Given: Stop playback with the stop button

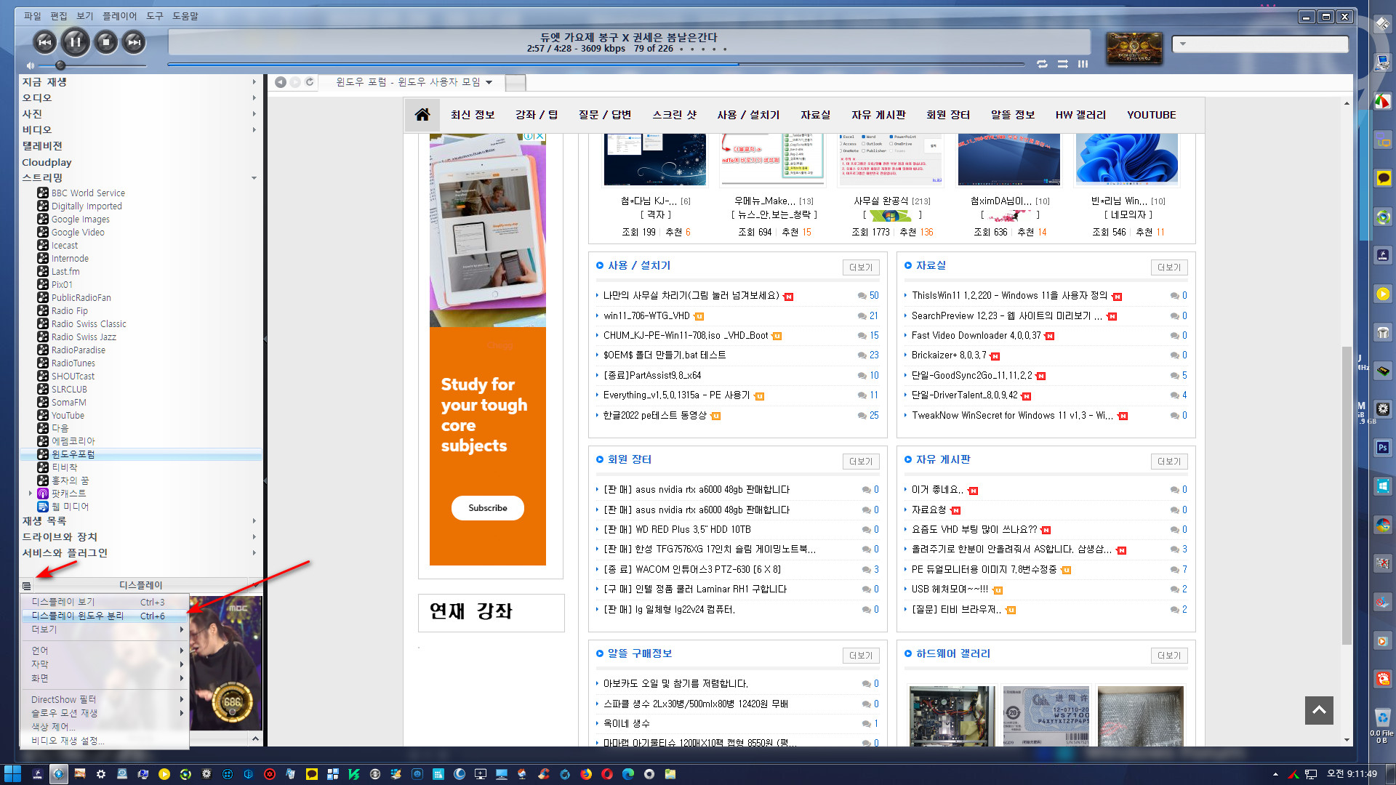Looking at the screenshot, I should click(106, 42).
